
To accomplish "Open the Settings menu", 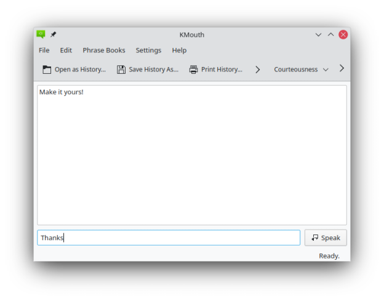I will (148, 50).
